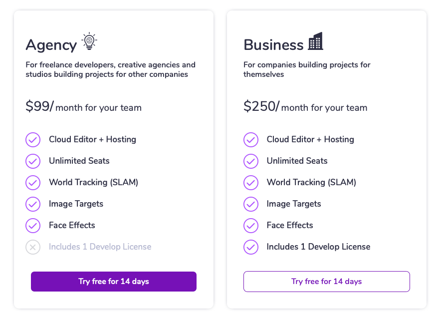Click the Agency Cloud Editor + Hosting checkmark
437x315 pixels.
click(33, 139)
